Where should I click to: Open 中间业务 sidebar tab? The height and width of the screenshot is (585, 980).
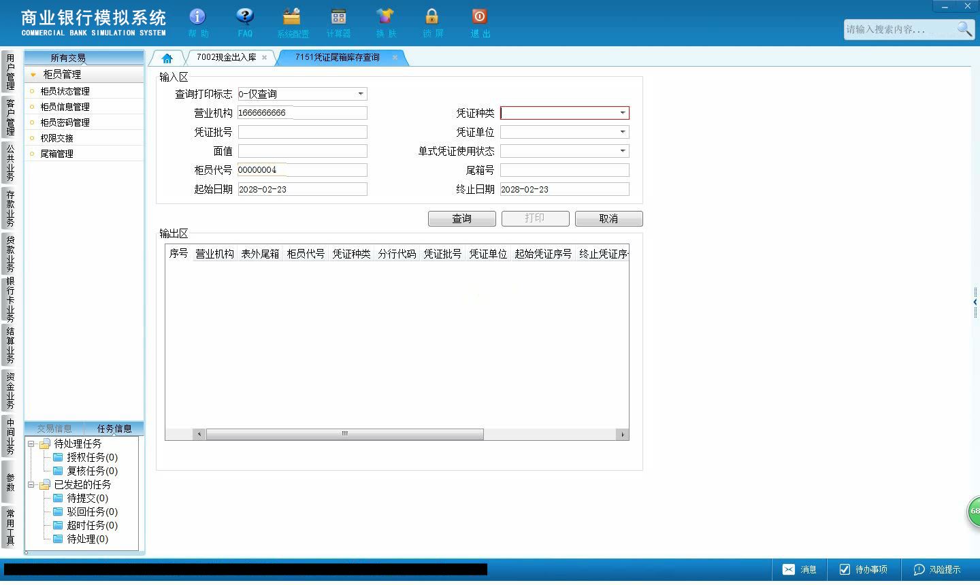[x=10, y=436]
